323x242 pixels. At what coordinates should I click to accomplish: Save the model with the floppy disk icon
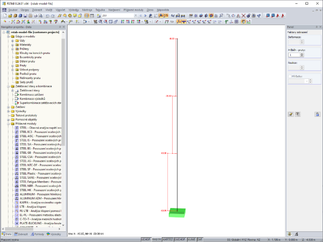click(25, 16)
